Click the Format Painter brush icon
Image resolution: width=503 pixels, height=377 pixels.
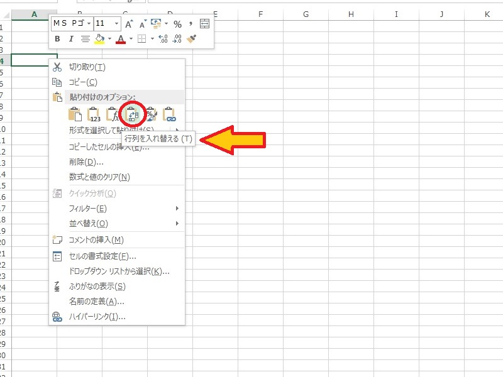pyautogui.click(x=192, y=39)
